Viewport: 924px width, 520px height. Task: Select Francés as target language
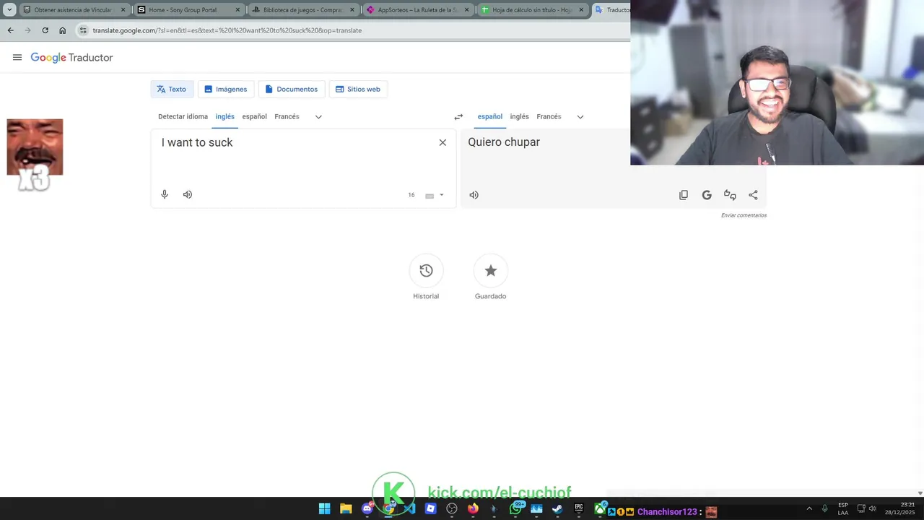(549, 116)
